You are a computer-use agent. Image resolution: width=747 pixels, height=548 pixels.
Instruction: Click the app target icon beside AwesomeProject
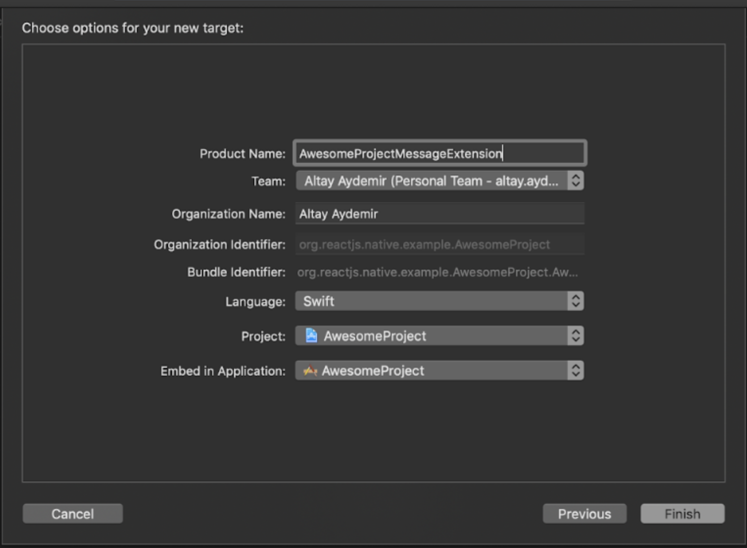[310, 371]
